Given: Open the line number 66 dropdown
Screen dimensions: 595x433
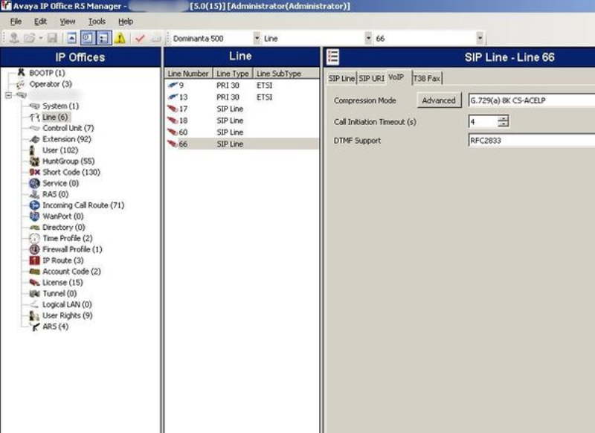Looking at the screenshot, I should pos(480,39).
